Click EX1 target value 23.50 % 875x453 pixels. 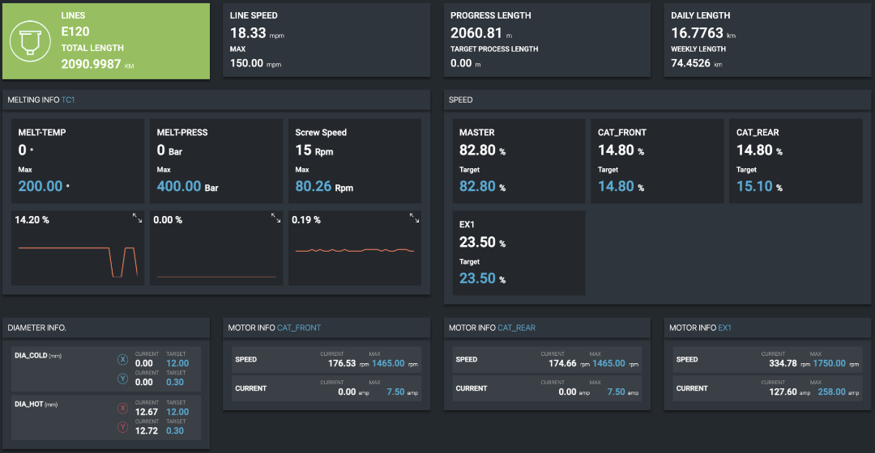pyautogui.click(x=483, y=278)
